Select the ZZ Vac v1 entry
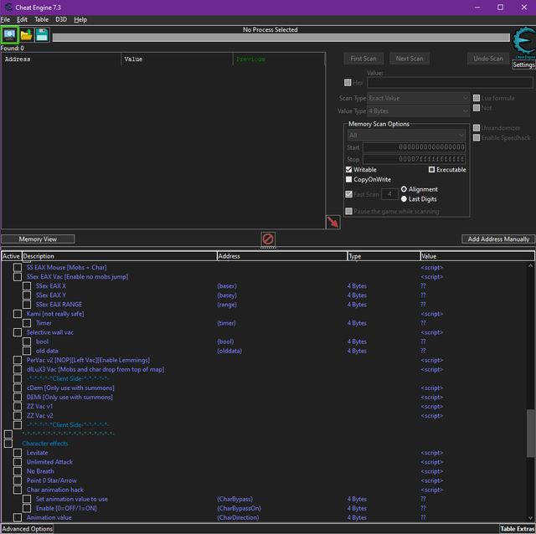 pos(39,407)
